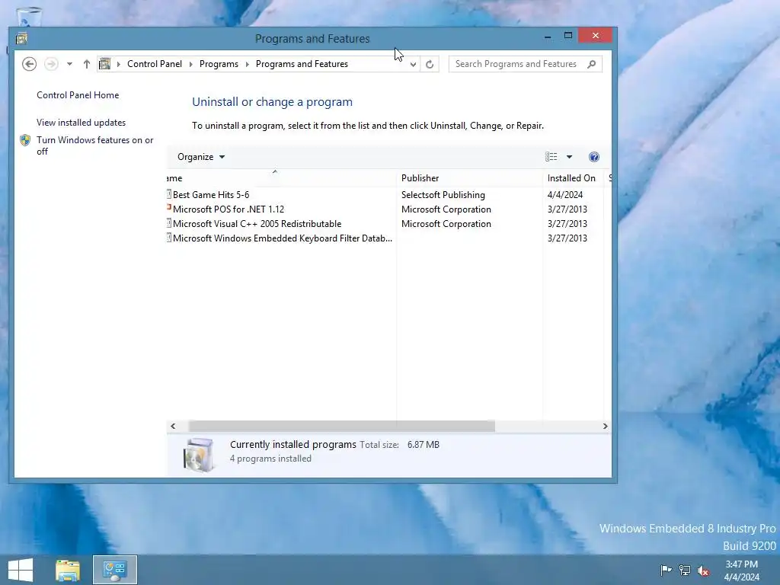The height and width of the screenshot is (585, 780).
Task: Click the installed programs disc box icon
Action: click(x=199, y=454)
